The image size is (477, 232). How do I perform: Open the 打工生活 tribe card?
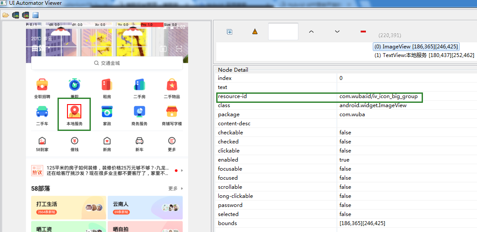68,208
